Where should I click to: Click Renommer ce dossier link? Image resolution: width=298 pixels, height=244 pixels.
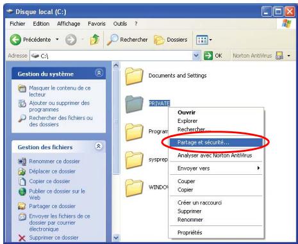[x=54, y=161]
